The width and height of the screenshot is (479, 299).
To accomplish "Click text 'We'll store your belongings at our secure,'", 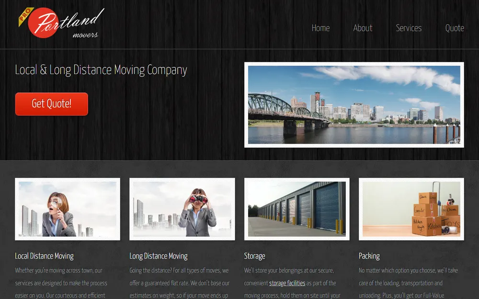I will pyautogui.click(x=289, y=271).
